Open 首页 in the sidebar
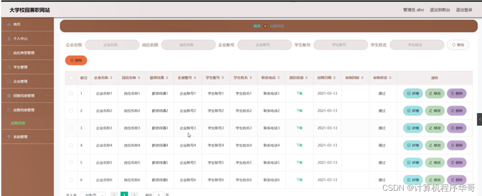The width and height of the screenshot is (482, 196). point(28,24)
